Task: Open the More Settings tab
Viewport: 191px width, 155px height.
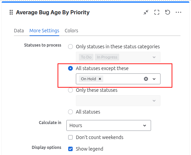Action: (44, 31)
